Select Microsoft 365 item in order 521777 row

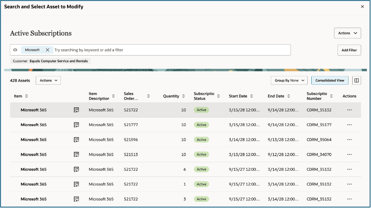(x=34, y=125)
